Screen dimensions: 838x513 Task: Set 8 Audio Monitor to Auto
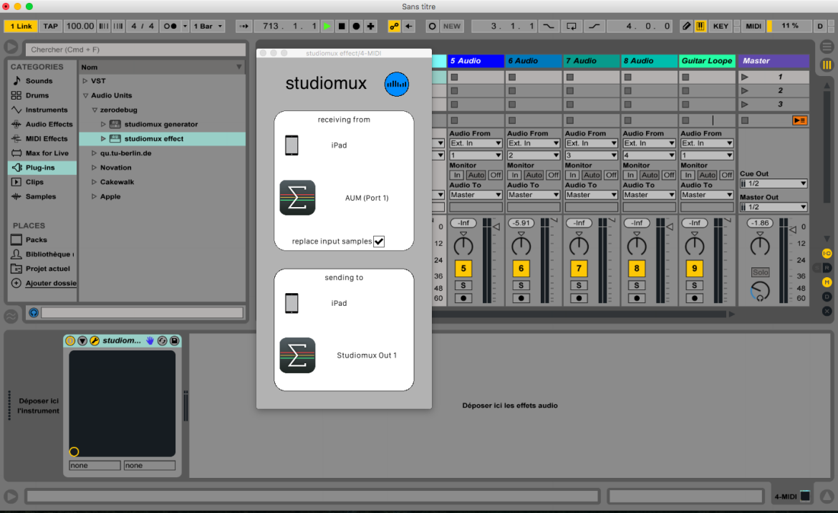pos(650,175)
